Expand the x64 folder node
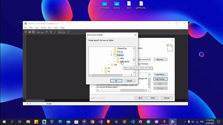Image resolution: width=223 pixels, height=125 pixels. [x=108, y=65]
